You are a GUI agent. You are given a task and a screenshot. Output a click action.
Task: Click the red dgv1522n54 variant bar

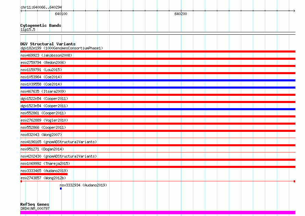[x=158, y=102]
